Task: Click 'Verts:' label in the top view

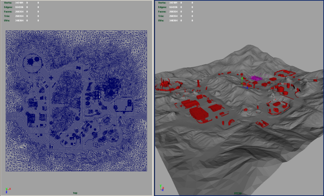Action: coord(8,3)
